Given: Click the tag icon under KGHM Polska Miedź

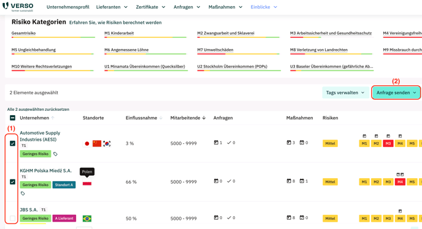Looking at the screenshot, I should click(x=23, y=193).
